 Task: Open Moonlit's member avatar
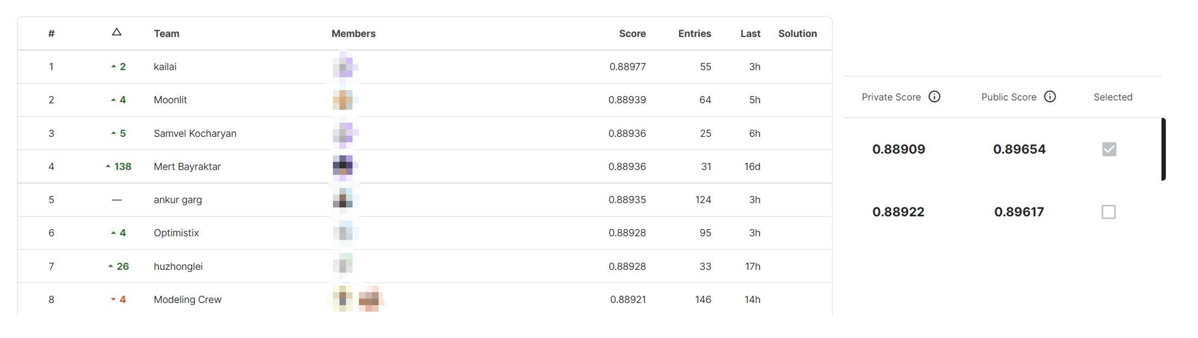click(343, 100)
